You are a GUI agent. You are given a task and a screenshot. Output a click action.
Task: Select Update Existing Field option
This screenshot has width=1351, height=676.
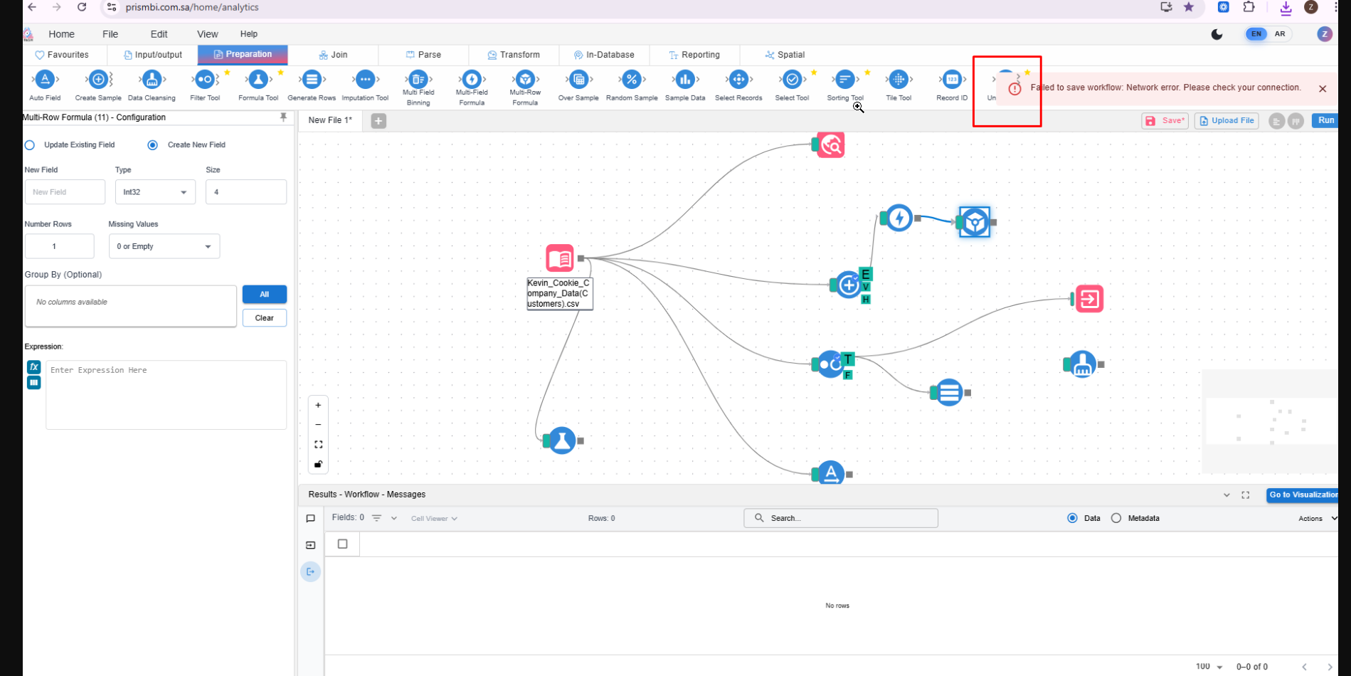[x=30, y=145]
